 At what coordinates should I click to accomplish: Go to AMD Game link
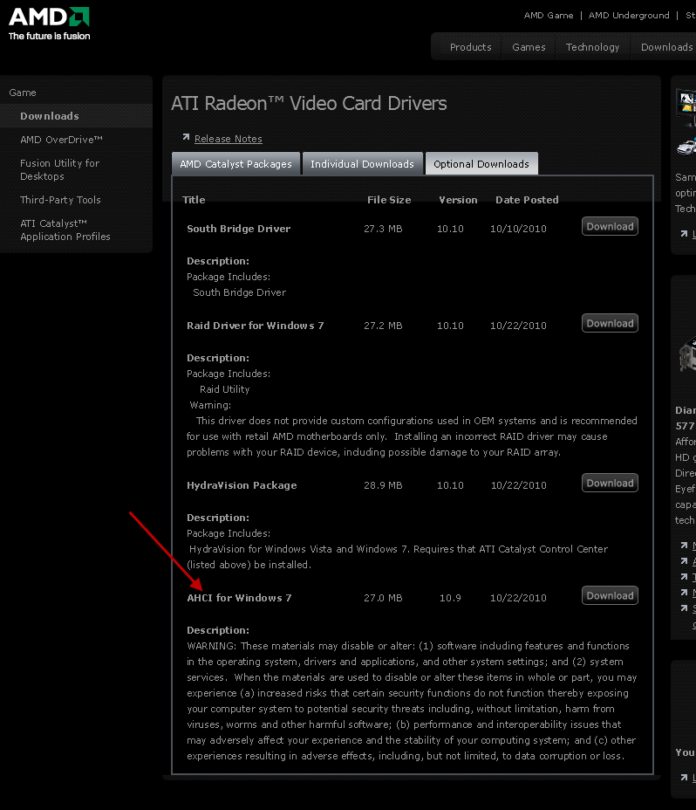(x=549, y=16)
